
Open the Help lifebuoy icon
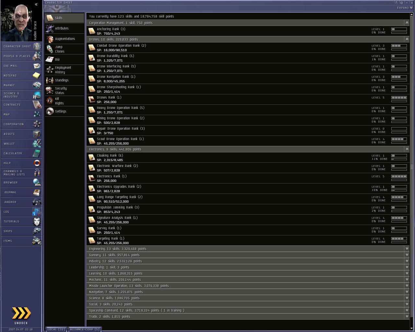37,163
